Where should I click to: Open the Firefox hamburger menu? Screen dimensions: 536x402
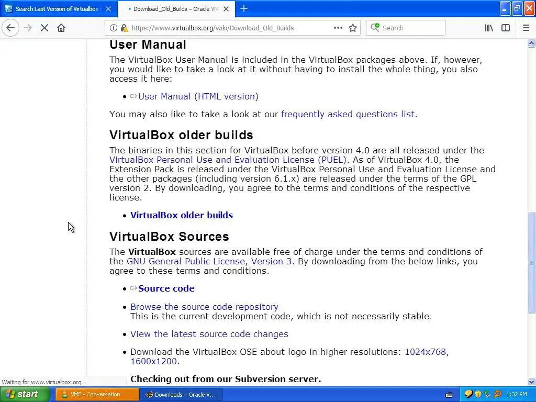point(526,28)
